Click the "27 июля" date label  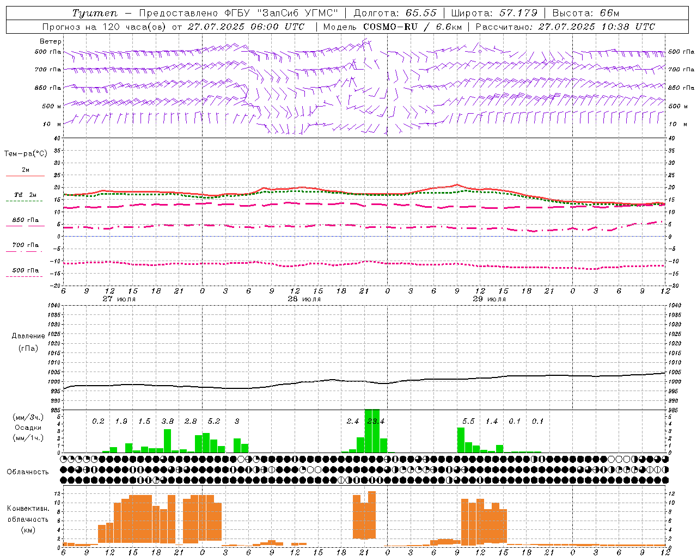[x=119, y=299]
